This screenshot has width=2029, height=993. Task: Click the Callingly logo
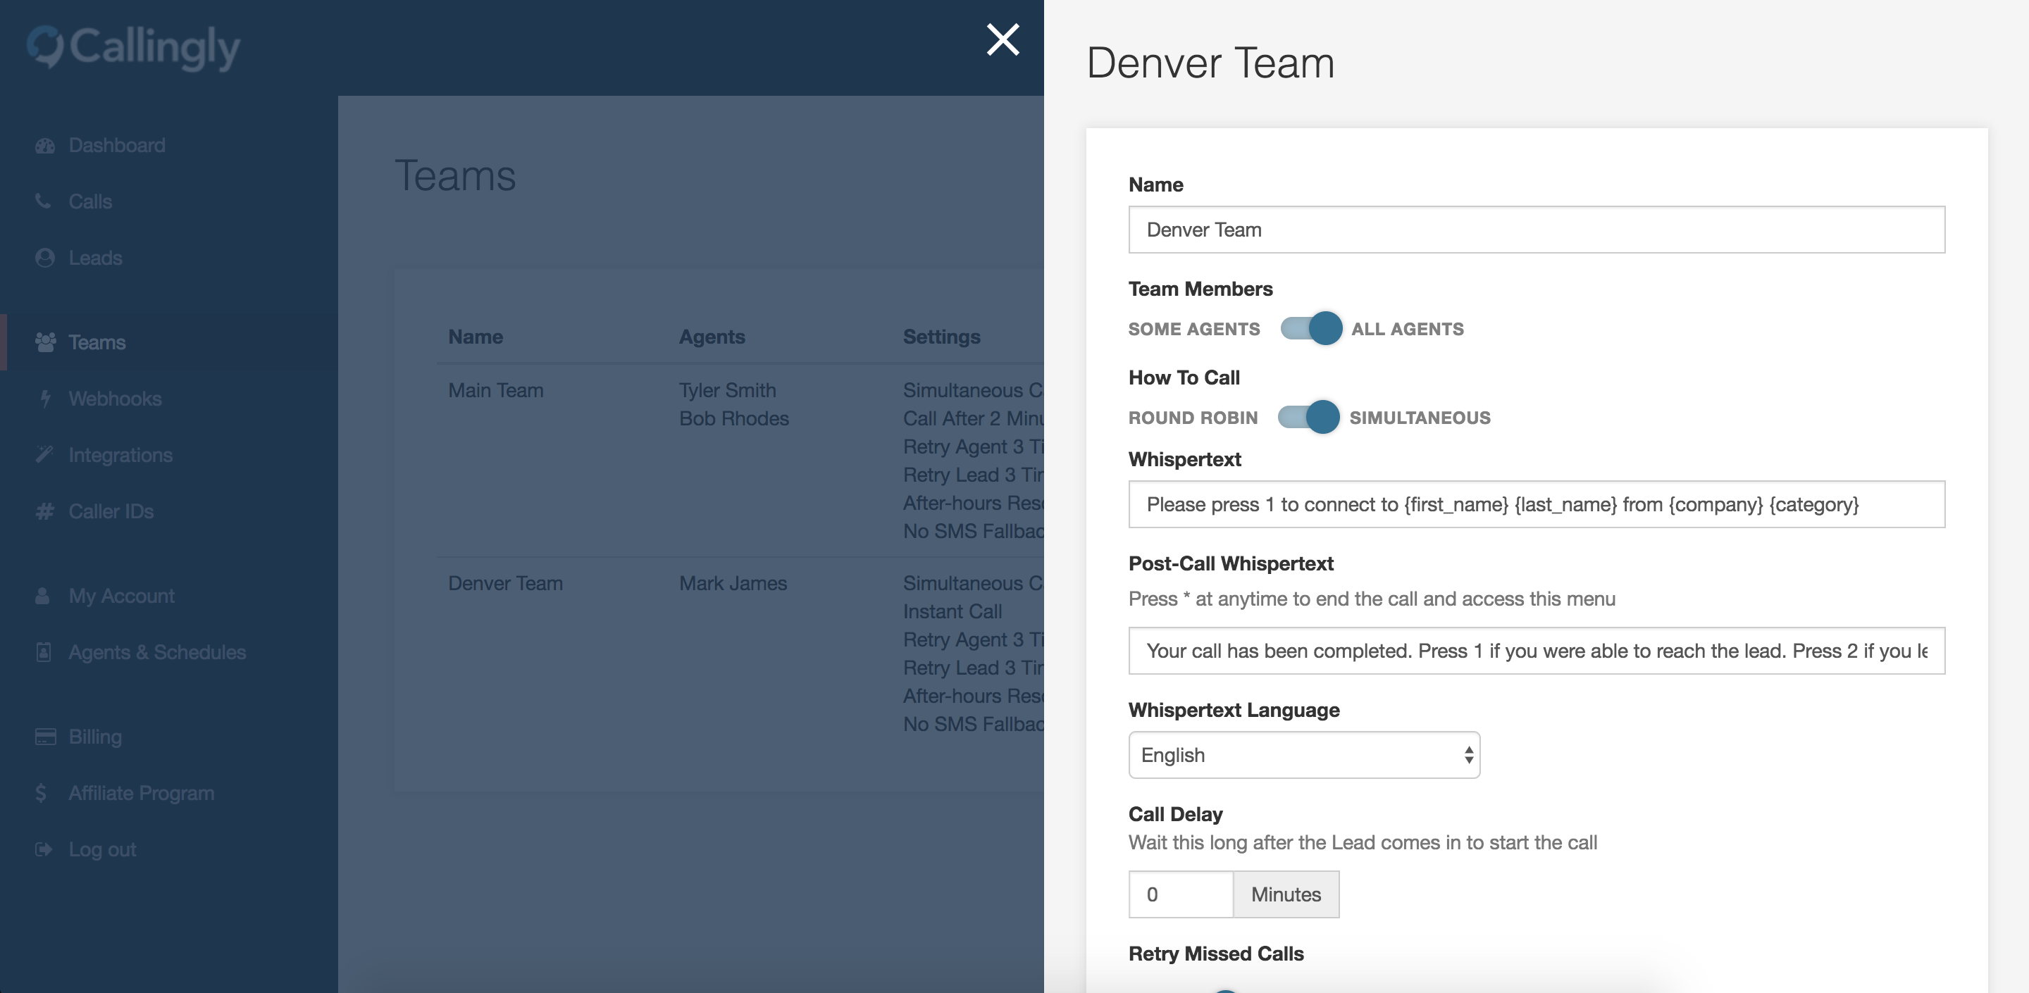pyautogui.click(x=134, y=48)
